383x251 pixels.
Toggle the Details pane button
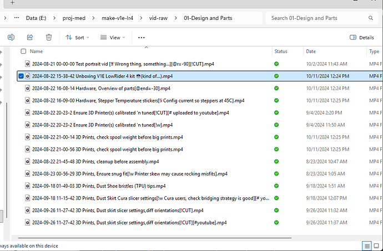point(361,37)
